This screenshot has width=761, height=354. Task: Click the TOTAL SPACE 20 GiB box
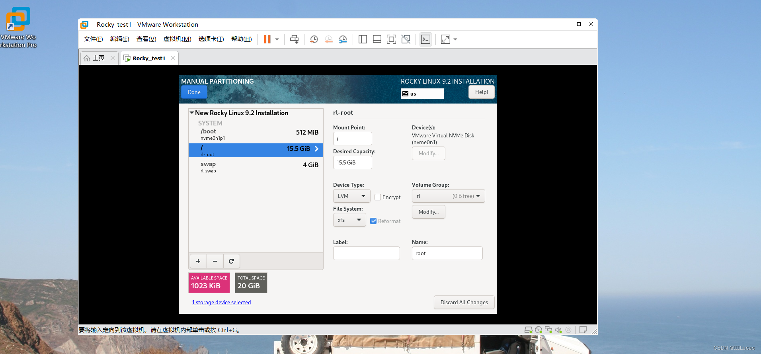pyautogui.click(x=251, y=283)
